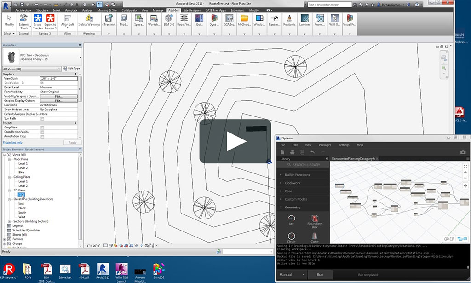This screenshot has width=471, height=283.
Task: Click Dynamo's pan mode icon
Action: click(x=465, y=186)
